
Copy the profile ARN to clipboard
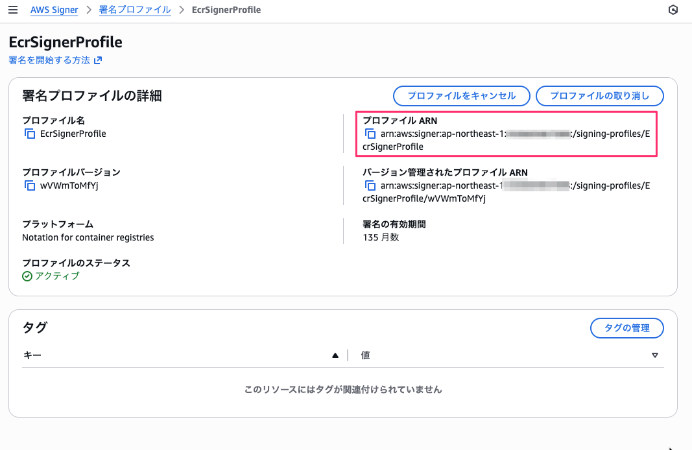coord(370,134)
